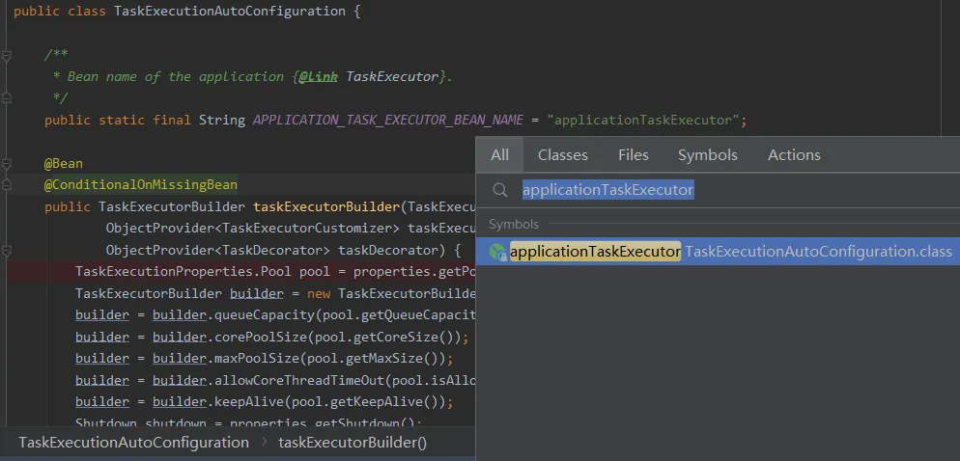Screen dimensions: 960x461
Task: Switch to the Actions tab
Action: click(794, 154)
